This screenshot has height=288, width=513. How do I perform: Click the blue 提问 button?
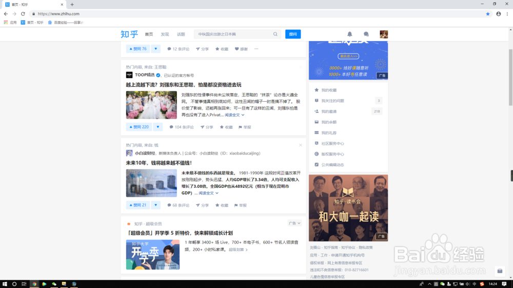coord(293,34)
